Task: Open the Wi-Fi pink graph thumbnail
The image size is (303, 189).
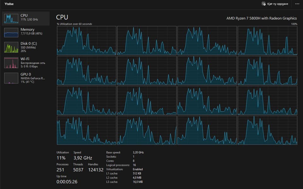Action: point(11,63)
